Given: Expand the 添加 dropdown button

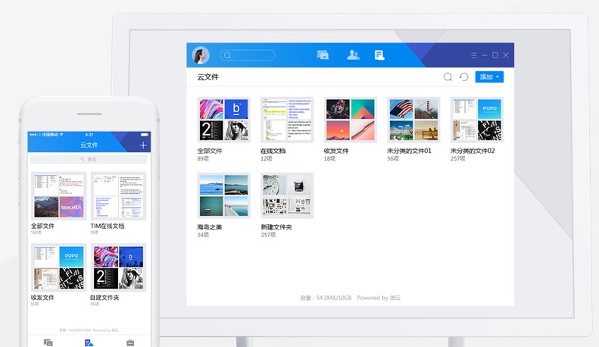Looking at the screenshot, I should coord(489,77).
